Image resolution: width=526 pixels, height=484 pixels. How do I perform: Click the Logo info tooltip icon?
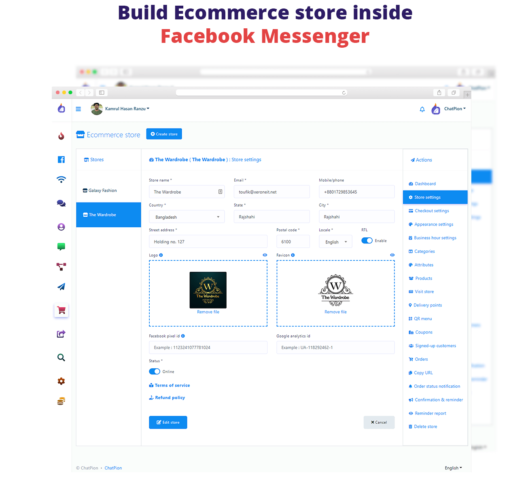pyautogui.click(x=161, y=255)
